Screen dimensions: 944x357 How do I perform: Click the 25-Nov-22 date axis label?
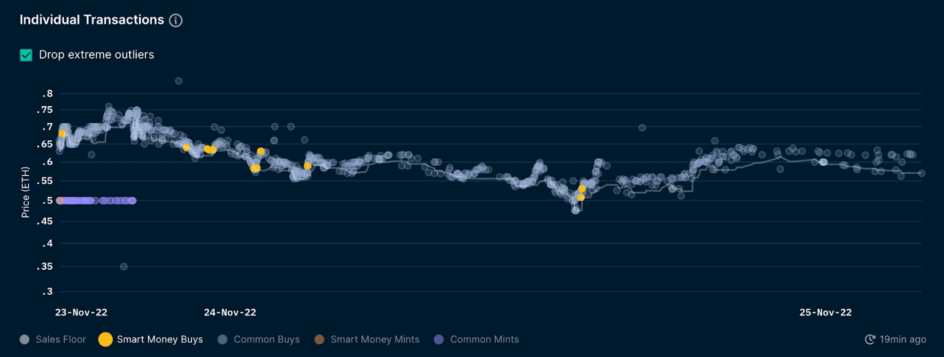[826, 313]
